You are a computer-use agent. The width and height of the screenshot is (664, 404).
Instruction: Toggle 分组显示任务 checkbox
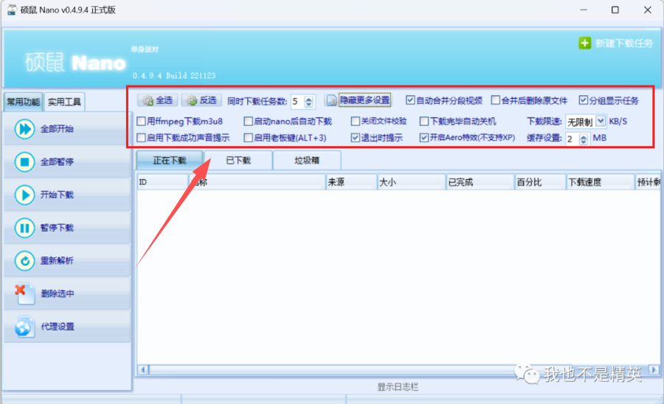[584, 100]
